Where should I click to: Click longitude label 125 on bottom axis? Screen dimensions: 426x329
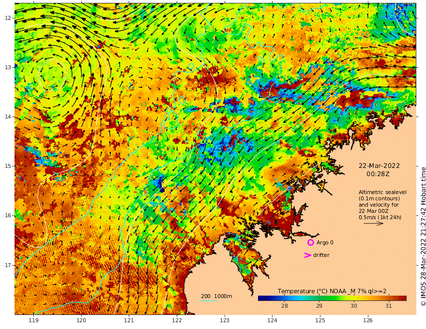click(320, 320)
